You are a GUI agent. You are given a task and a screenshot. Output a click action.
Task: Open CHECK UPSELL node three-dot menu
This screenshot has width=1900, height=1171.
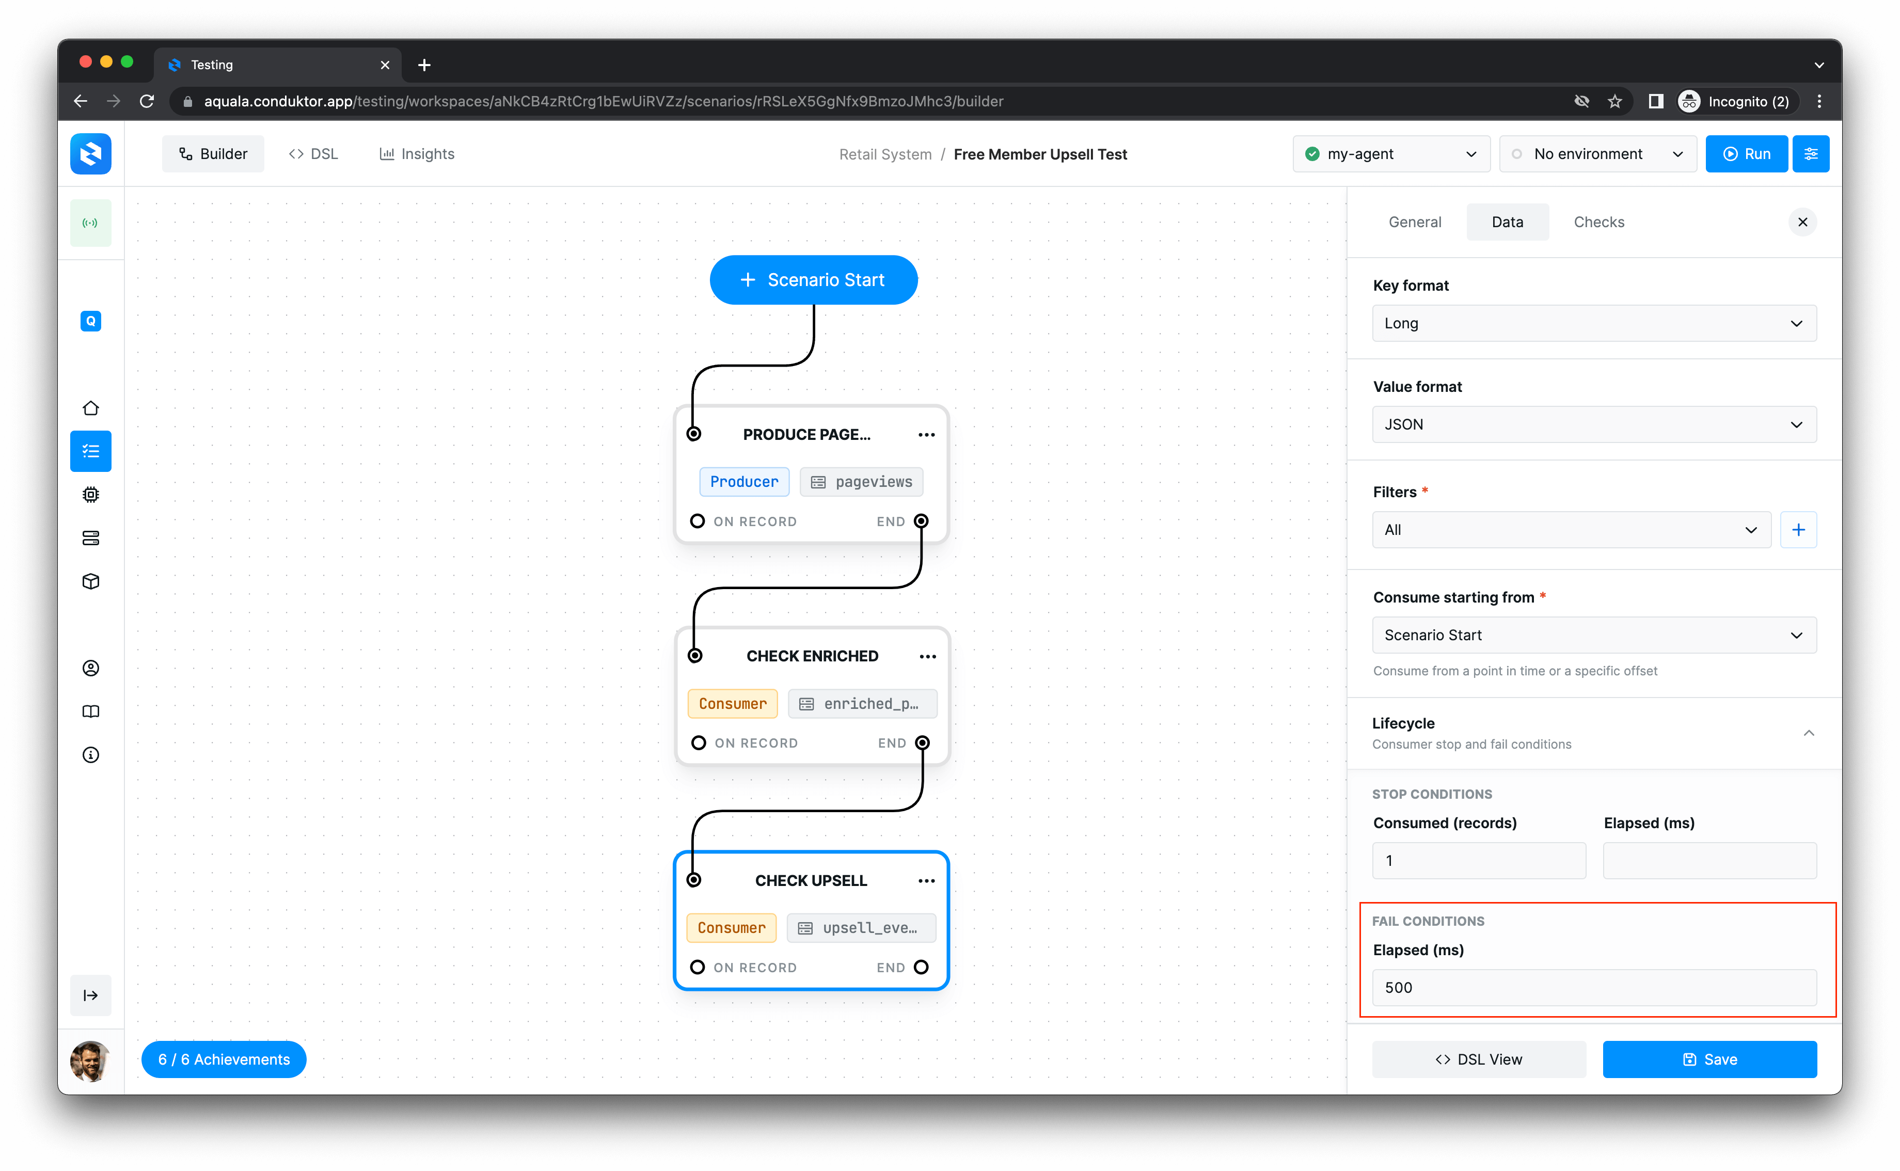point(926,881)
